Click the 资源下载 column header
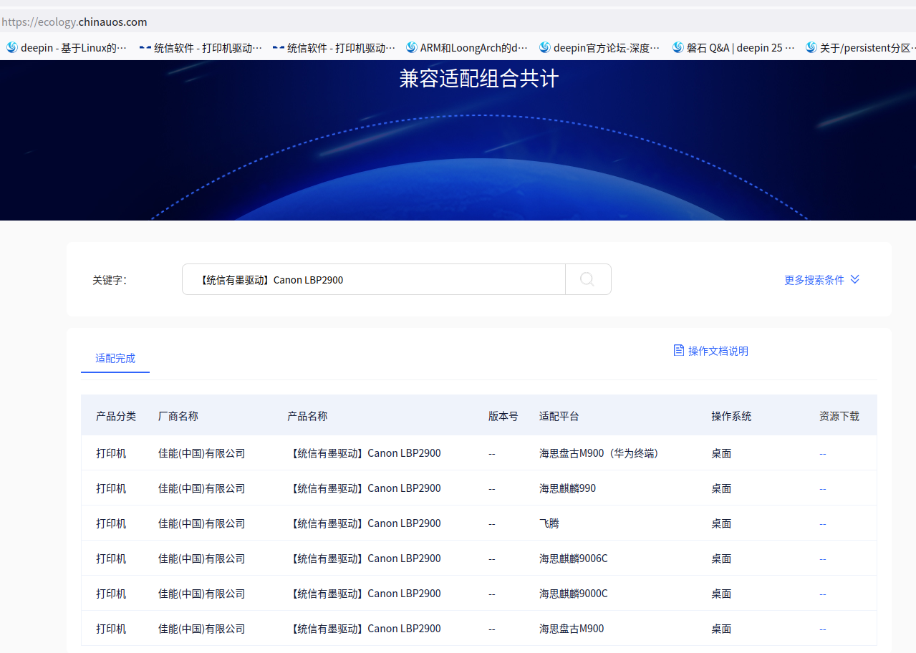Screen dimensions: 916x653 (839, 416)
